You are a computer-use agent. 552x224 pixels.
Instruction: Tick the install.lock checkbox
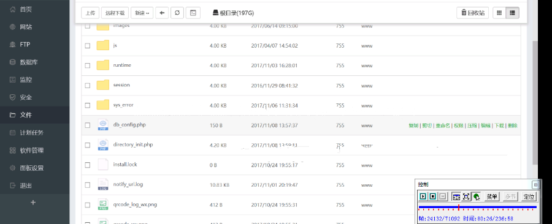tap(88, 165)
